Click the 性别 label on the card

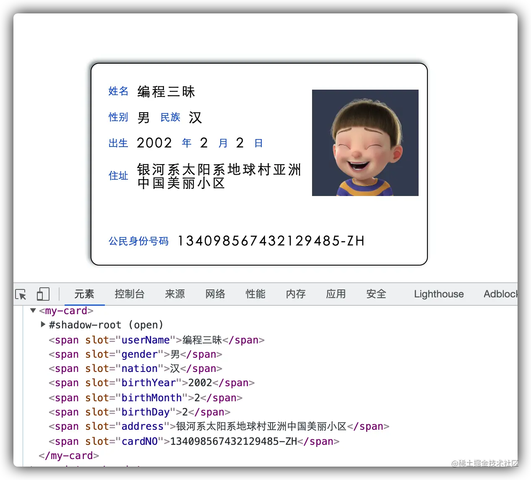point(118,117)
